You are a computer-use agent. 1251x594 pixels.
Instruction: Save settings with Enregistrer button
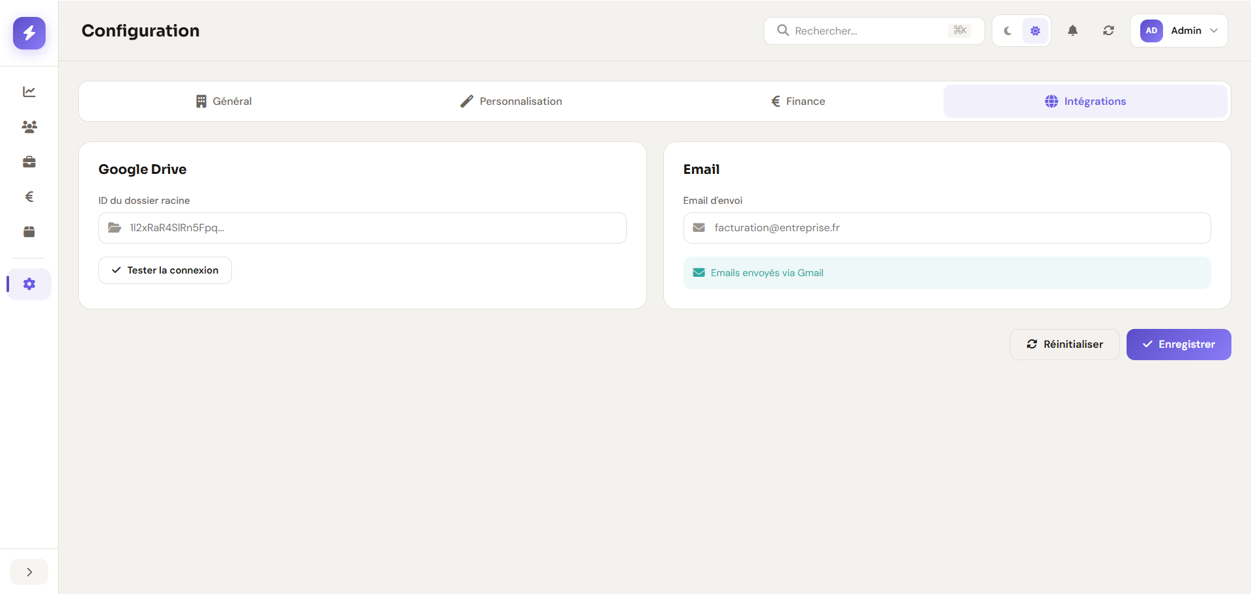[x=1179, y=344]
